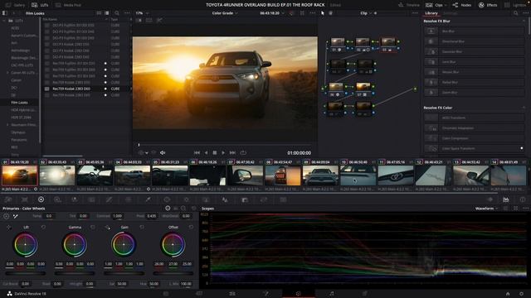Jump to the next clip
This screenshot has height=298, width=531.
coord(232,152)
